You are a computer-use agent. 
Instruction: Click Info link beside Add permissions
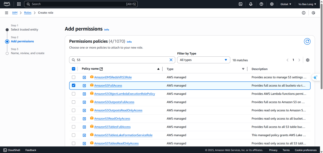pyautogui.click(x=107, y=30)
